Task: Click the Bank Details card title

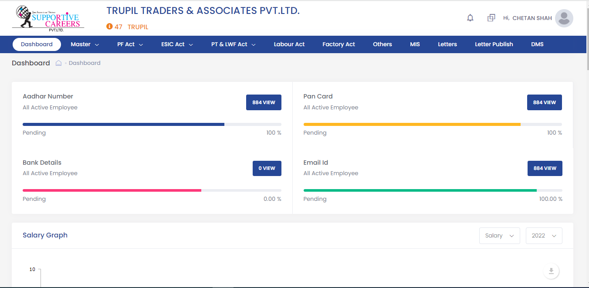Action: 42,163
